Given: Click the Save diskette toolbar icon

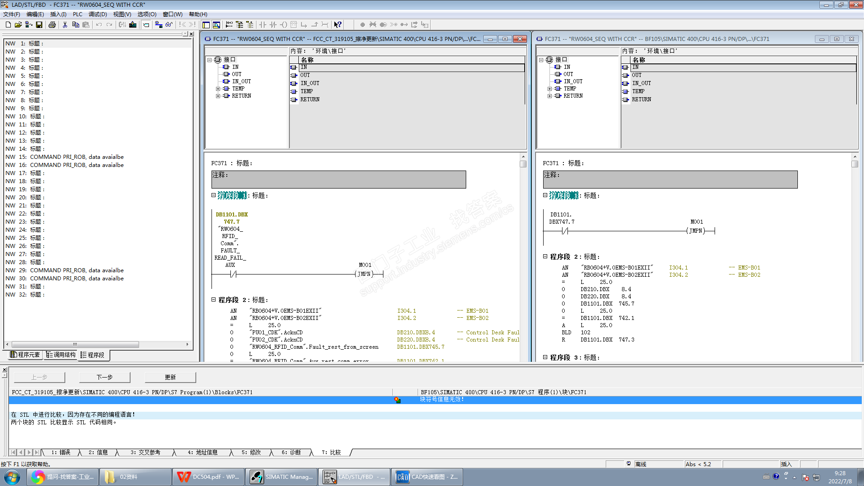Looking at the screenshot, I should tap(39, 25).
